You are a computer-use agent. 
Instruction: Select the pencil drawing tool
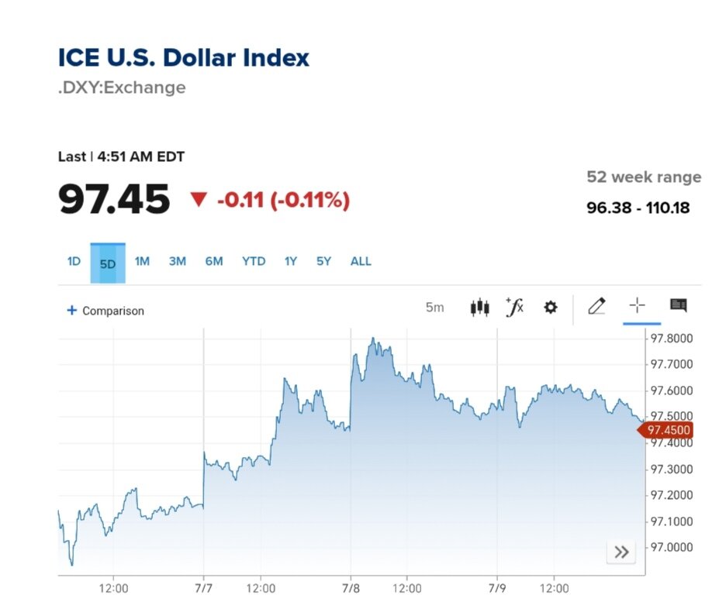[x=596, y=307]
